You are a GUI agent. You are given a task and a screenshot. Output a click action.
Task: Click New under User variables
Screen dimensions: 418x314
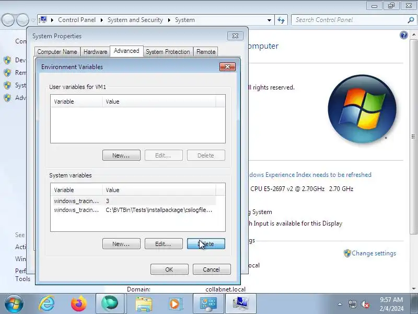[121, 155]
